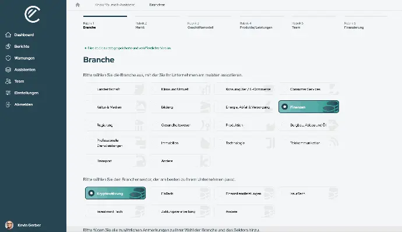Switch to the Rubrik 2 Markt step
Screen dimensions: 402x232
[x=157, y=23]
